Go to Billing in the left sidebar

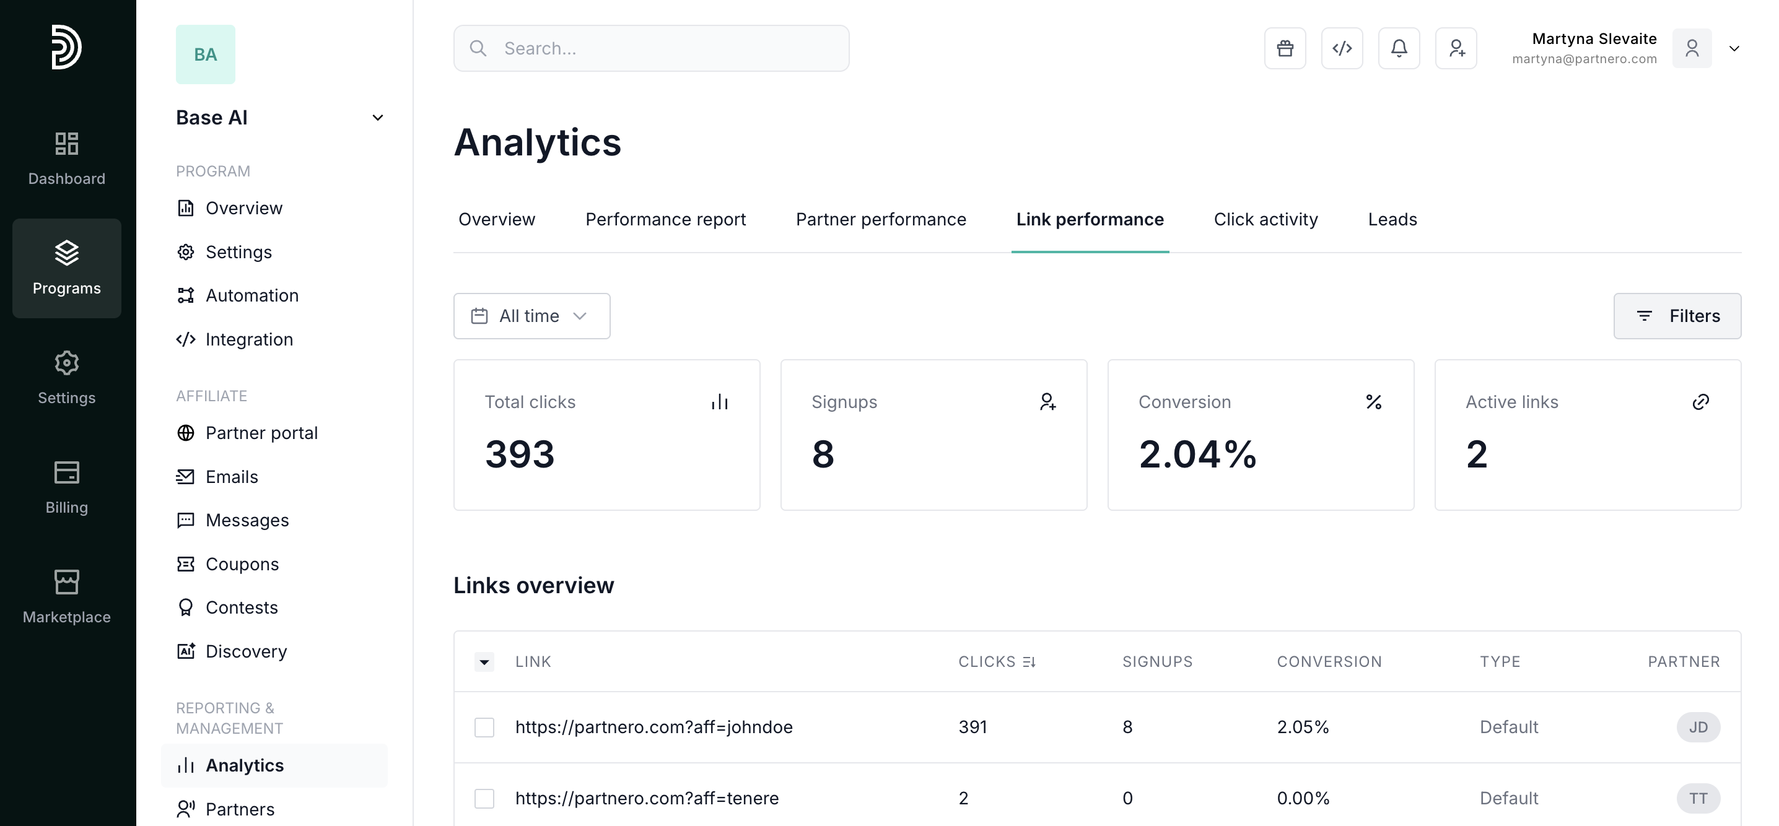(x=66, y=487)
